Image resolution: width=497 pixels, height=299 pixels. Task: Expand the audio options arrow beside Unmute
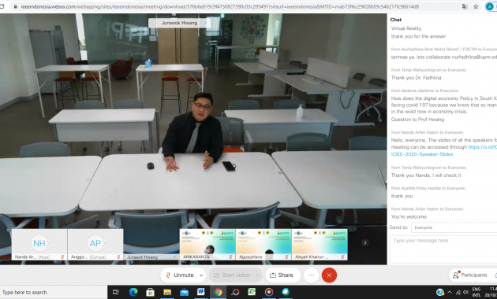(x=201, y=275)
